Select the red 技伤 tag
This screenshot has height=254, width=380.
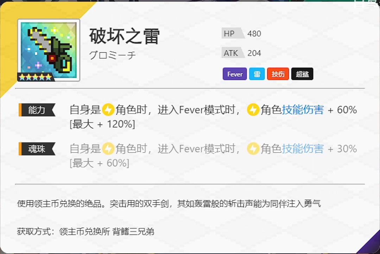pos(278,74)
